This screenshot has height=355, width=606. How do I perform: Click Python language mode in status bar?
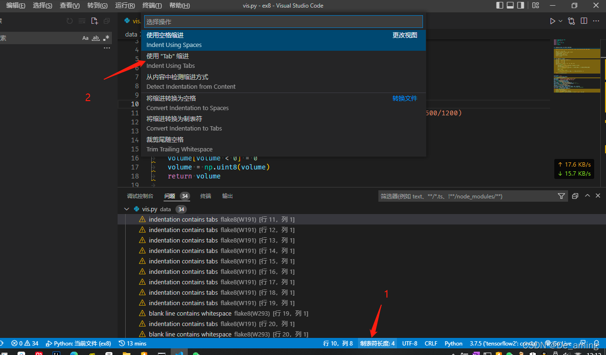click(x=453, y=343)
